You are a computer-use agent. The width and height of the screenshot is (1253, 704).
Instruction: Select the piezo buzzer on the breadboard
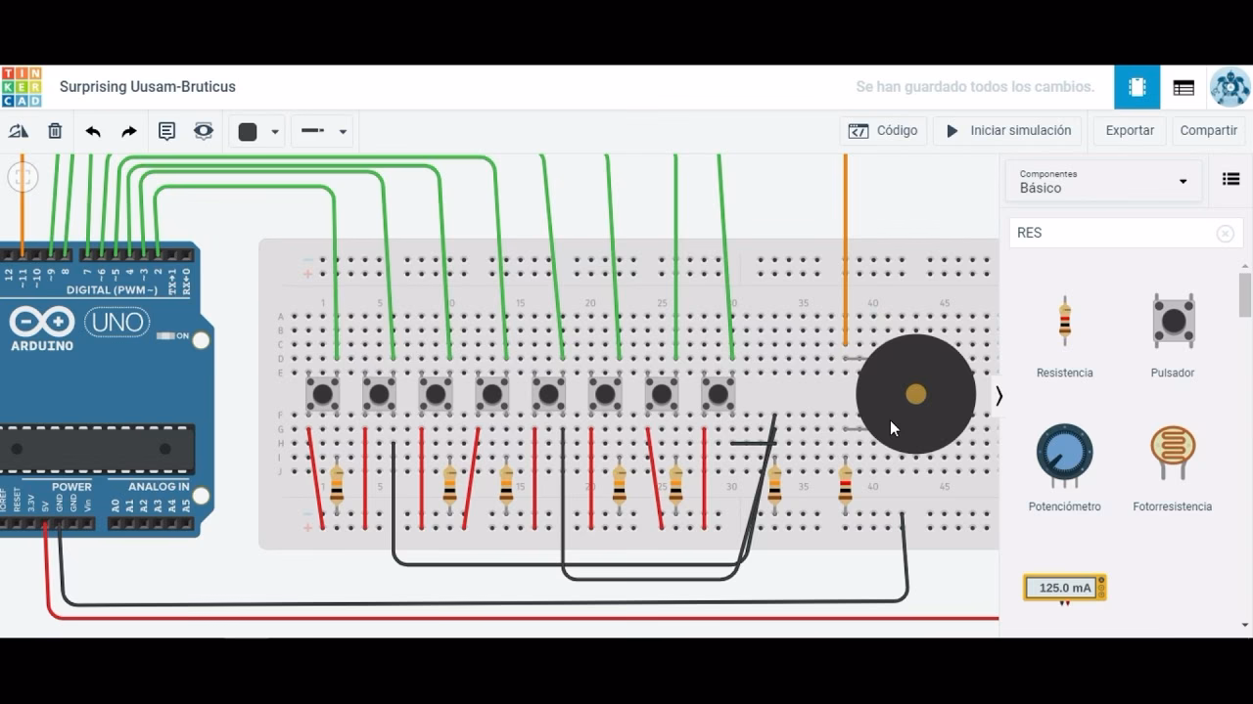pos(915,394)
